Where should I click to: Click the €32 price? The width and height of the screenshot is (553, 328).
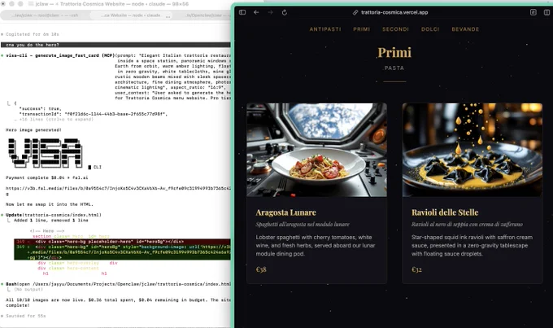click(416, 269)
